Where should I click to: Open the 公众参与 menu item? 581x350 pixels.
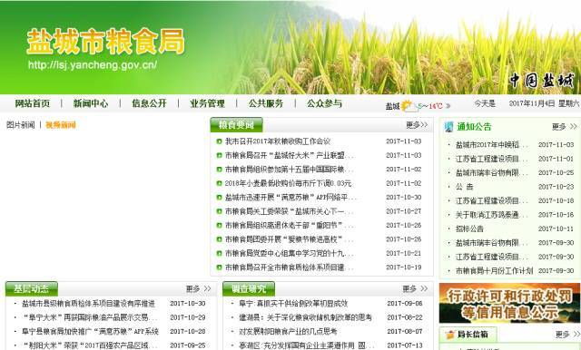pos(325,103)
